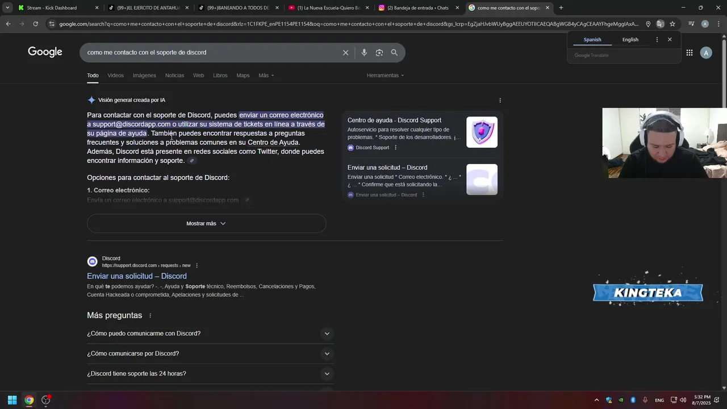727x409 pixels.
Task: Click the OBS icon in the taskbar
Action: coord(46,400)
